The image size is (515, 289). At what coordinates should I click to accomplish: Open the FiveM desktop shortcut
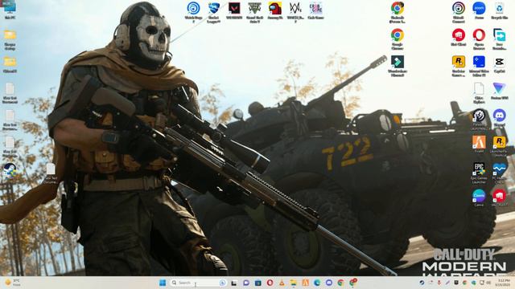(x=479, y=144)
